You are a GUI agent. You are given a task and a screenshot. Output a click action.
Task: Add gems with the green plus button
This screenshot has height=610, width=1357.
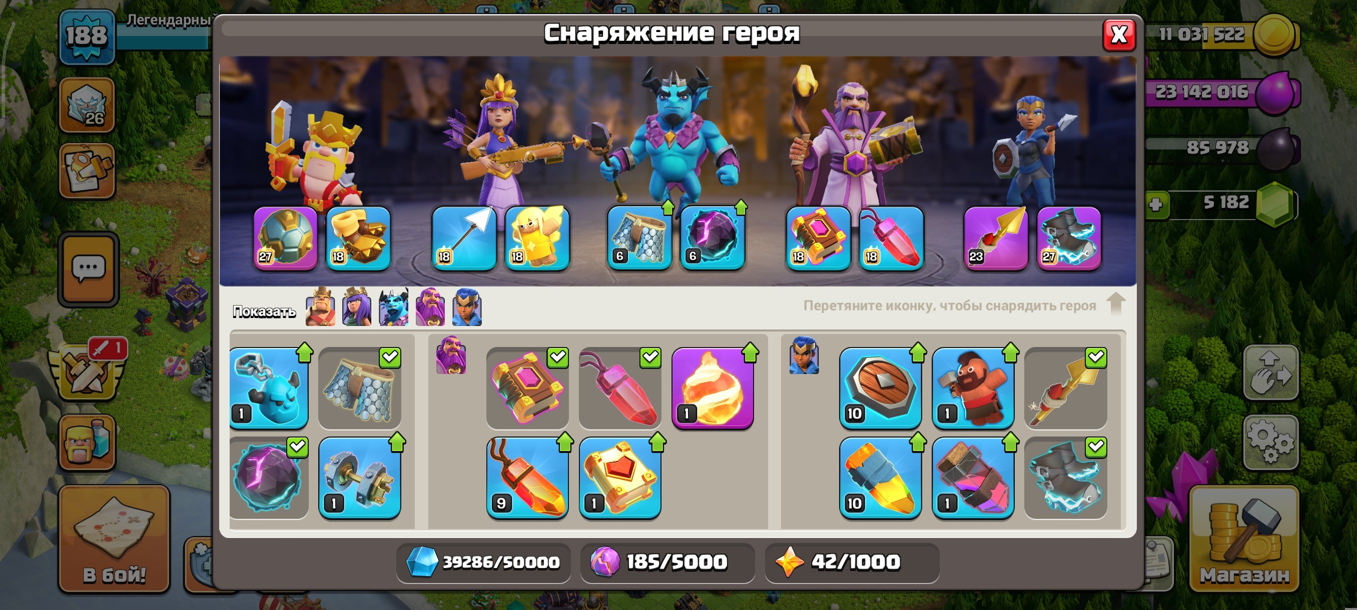tap(1156, 204)
